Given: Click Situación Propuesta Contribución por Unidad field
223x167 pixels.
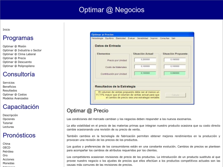Looking at the screenshot, I should pos(175,73).
